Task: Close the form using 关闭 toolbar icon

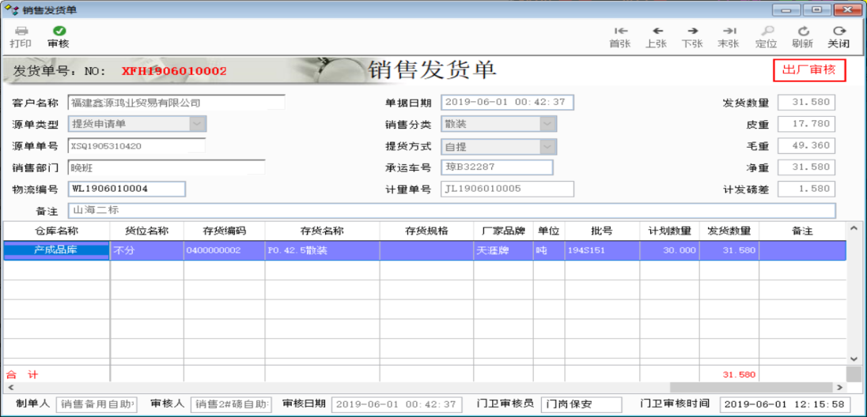Action: pos(839,32)
